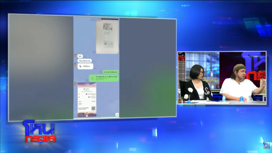Open the SCB transfer slip image
The height and width of the screenshot is (153, 272).
[87, 100]
